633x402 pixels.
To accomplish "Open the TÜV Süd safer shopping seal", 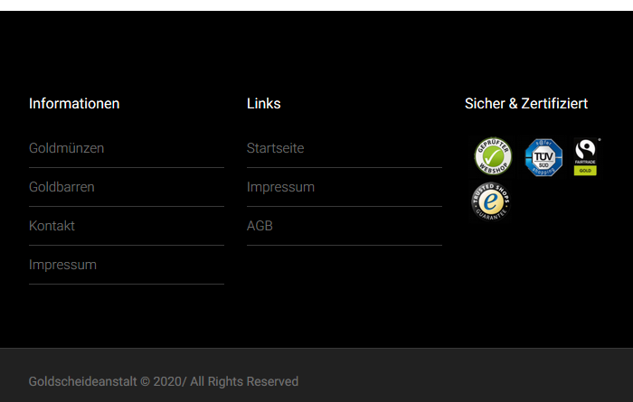I will [543, 157].
